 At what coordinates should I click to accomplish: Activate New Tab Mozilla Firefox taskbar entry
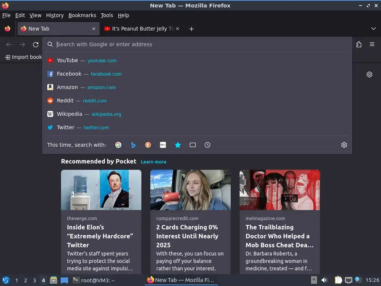pyautogui.click(x=181, y=280)
